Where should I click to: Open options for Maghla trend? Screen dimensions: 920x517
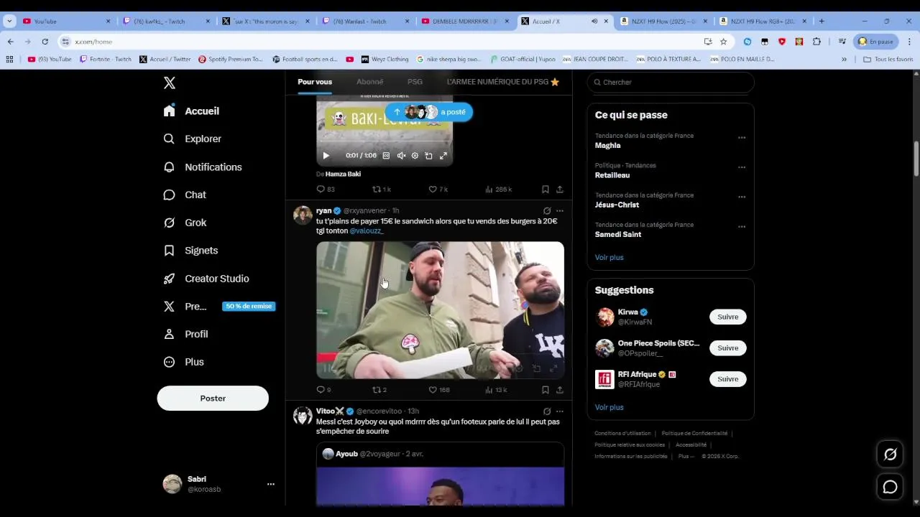tap(742, 138)
